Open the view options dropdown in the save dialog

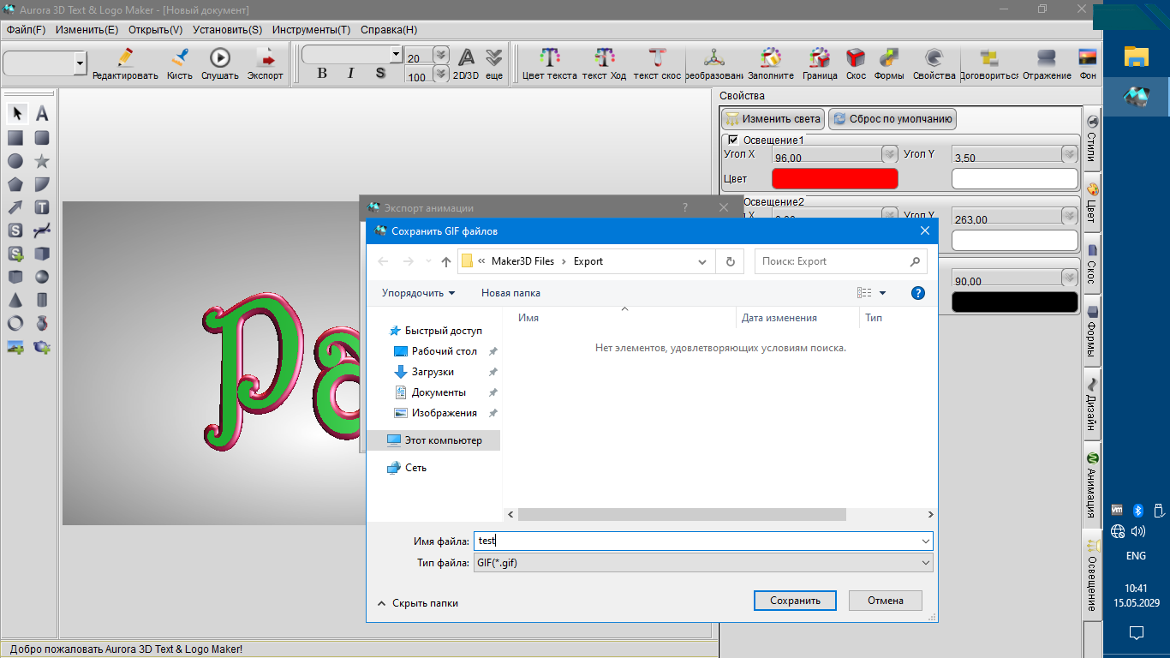point(882,293)
